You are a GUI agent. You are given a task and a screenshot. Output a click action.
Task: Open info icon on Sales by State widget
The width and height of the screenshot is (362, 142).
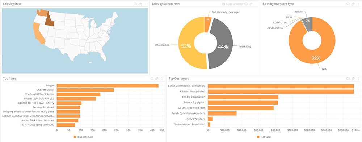click(135, 4)
